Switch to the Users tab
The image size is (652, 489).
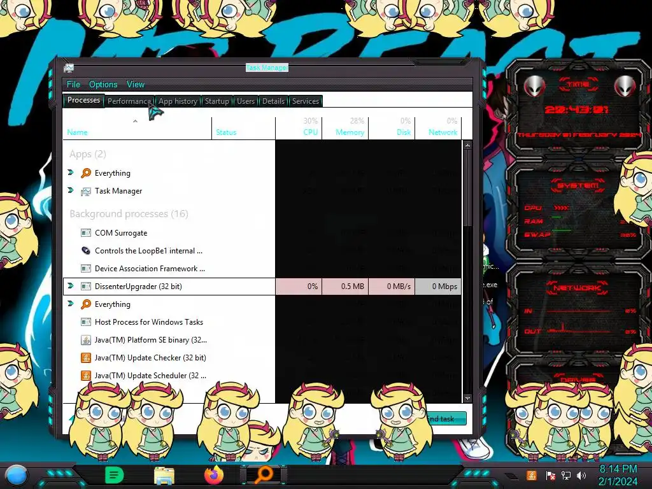coord(245,101)
